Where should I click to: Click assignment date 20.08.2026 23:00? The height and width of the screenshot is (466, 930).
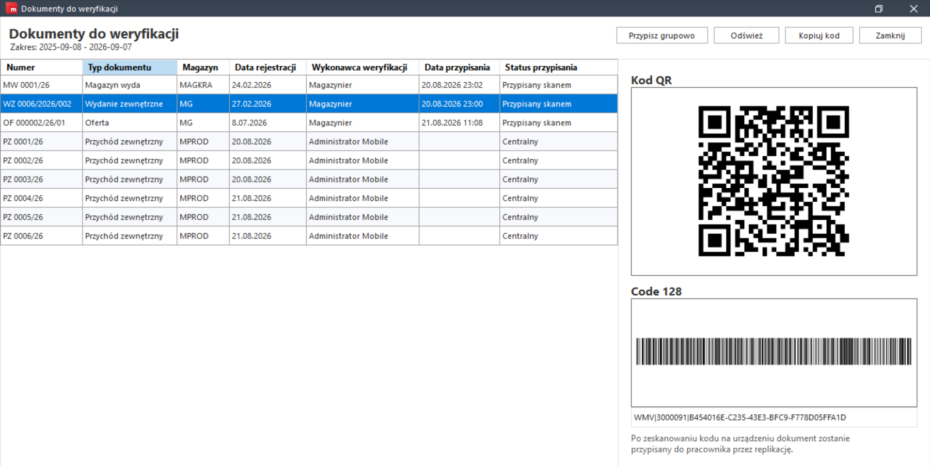pos(459,104)
